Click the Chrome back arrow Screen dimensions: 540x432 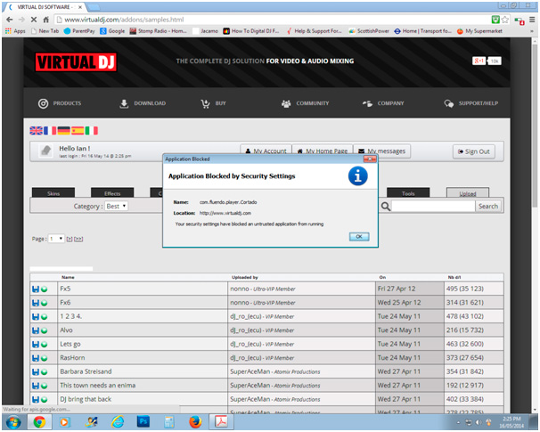click(x=10, y=20)
